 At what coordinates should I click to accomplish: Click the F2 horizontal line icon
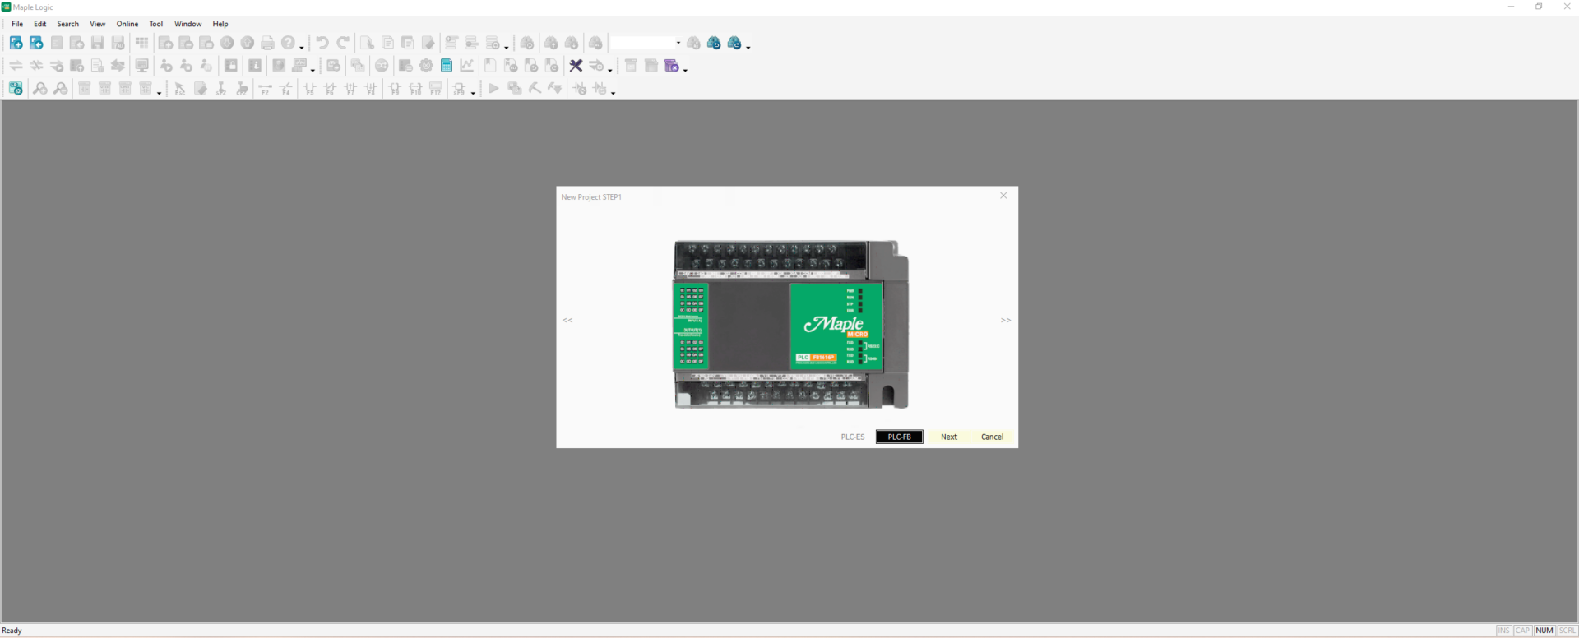coord(265,89)
